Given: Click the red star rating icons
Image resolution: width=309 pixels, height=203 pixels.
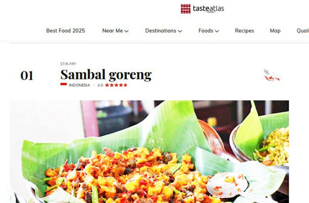Looking at the screenshot, I should 116,85.
